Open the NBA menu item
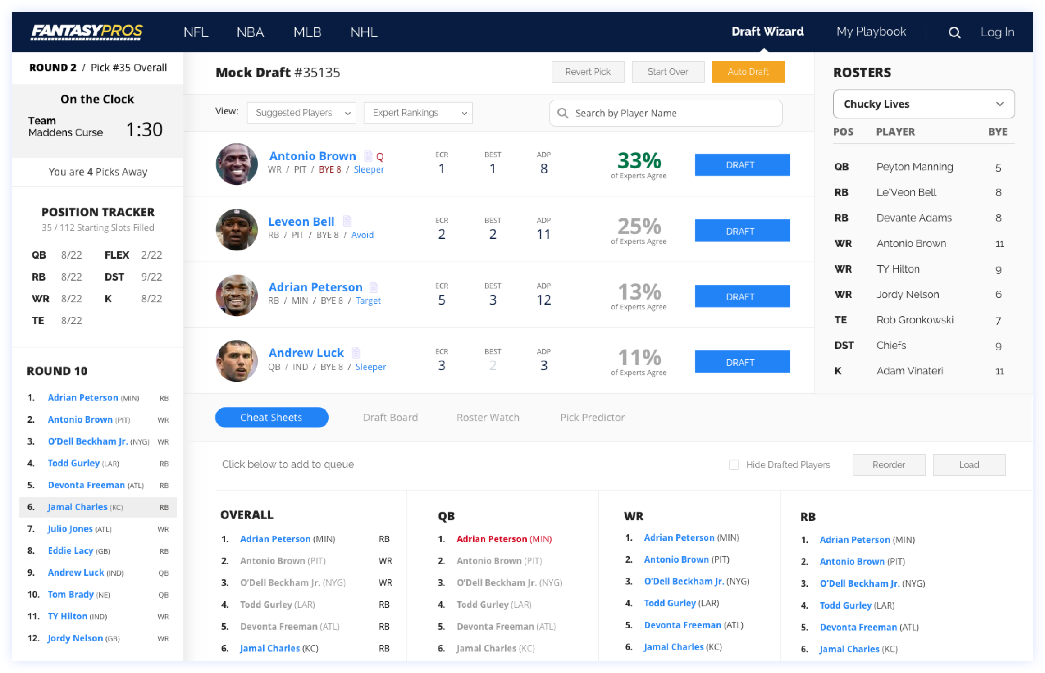Screen dimensions: 1045x673 pos(250,32)
